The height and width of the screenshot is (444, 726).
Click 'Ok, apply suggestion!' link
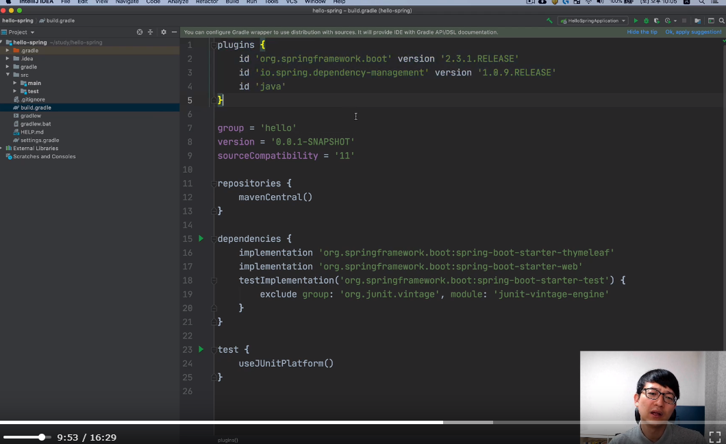click(693, 32)
